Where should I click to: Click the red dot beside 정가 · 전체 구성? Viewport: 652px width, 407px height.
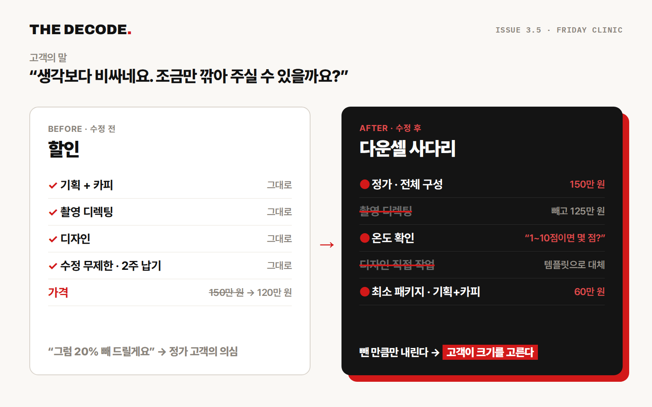[365, 184]
